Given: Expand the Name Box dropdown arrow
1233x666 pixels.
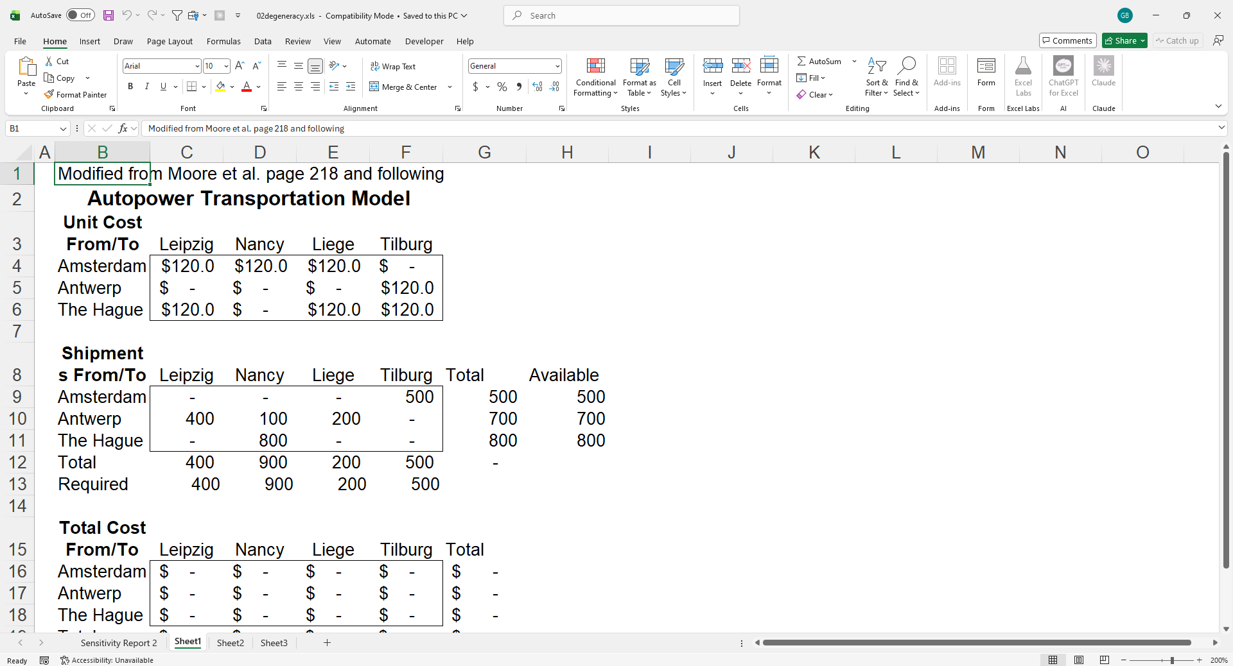Looking at the screenshot, I should click(x=63, y=128).
